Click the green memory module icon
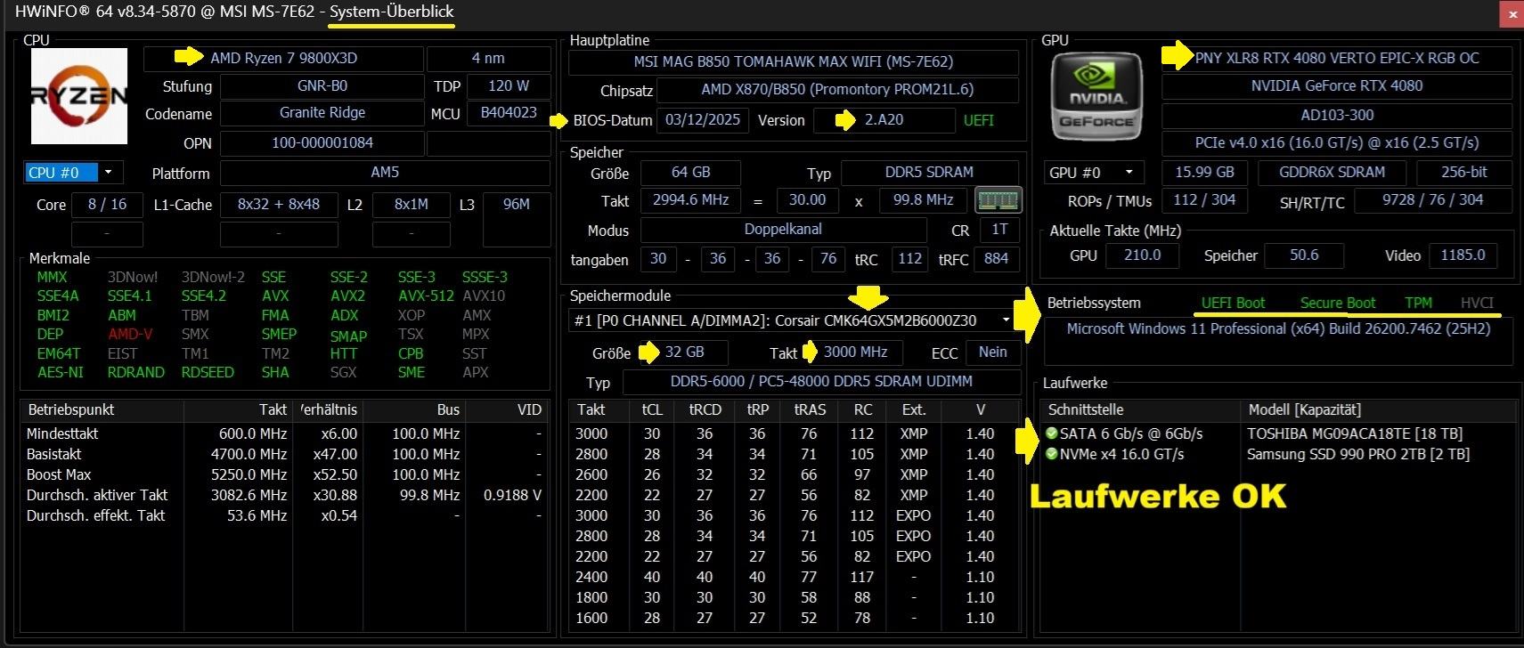Viewport: 1524px width, 648px height. [x=998, y=199]
